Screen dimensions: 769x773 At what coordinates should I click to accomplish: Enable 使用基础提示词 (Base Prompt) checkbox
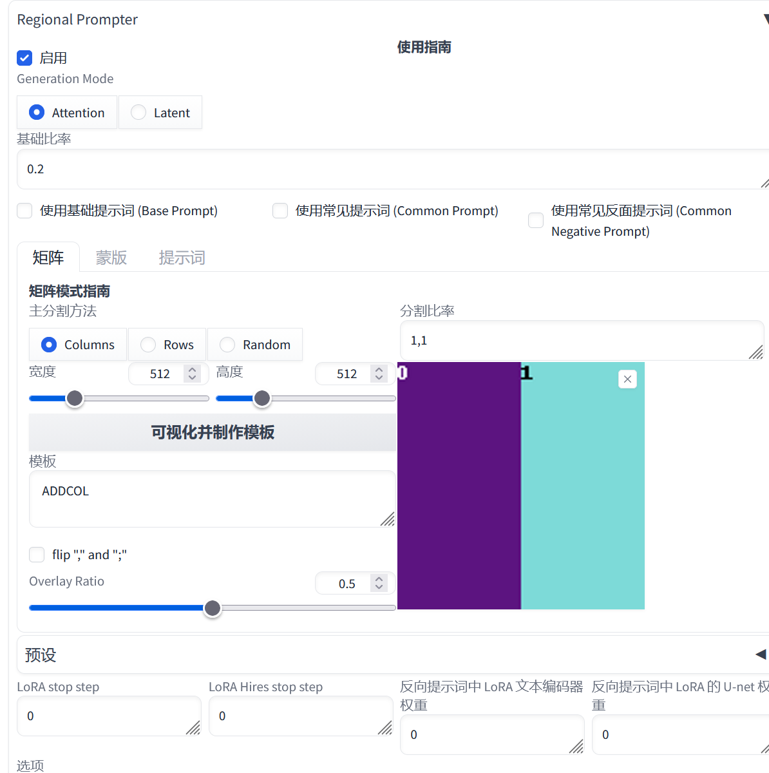pyautogui.click(x=24, y=211)
